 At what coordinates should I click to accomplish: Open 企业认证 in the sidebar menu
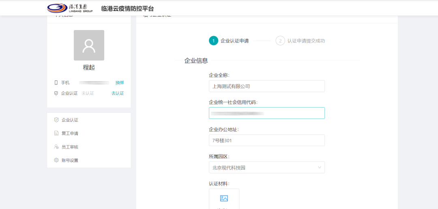[70, 120]
